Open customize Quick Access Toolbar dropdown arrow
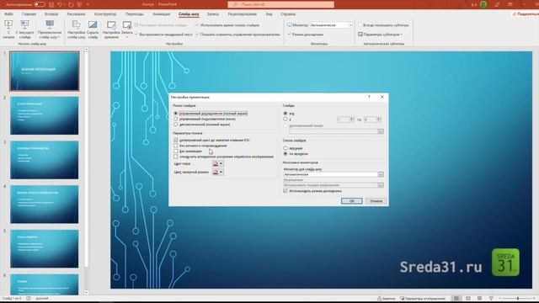Image resolution: width=539 pixels, height=303 pixels. [88, 4]
